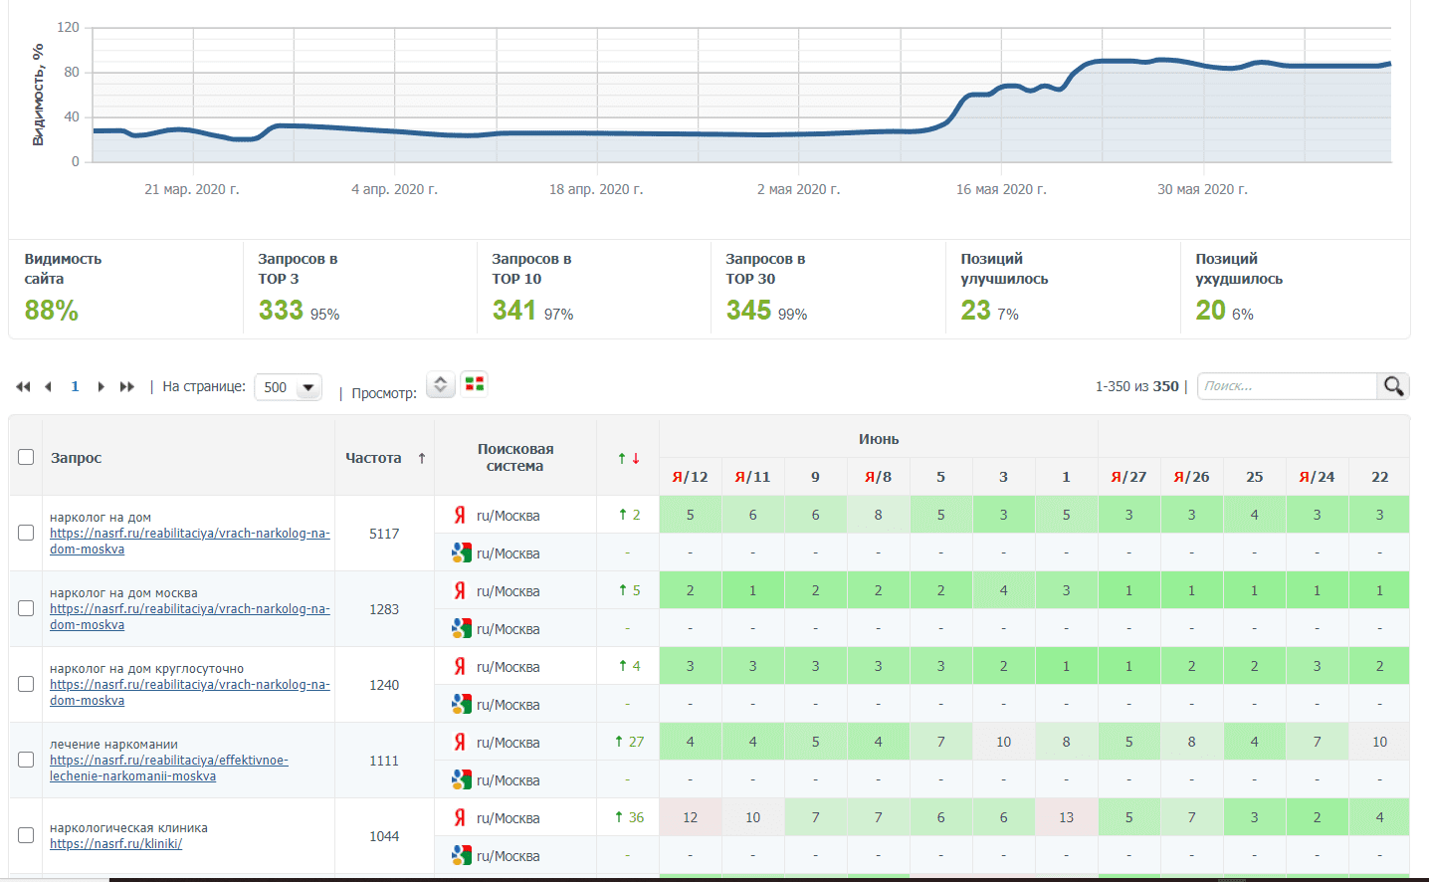The height and width of the screenshot is (882, 1429).
Task: Check the select-all checkbox in table header
Action: click(x=26, y=457)
